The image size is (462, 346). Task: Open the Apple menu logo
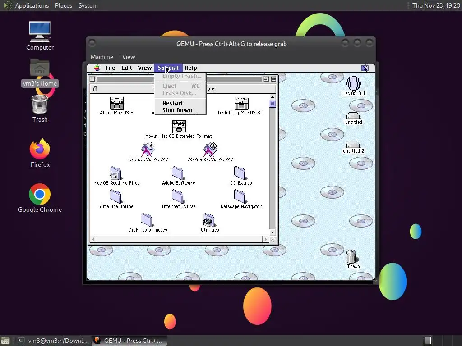click(97, 68)
